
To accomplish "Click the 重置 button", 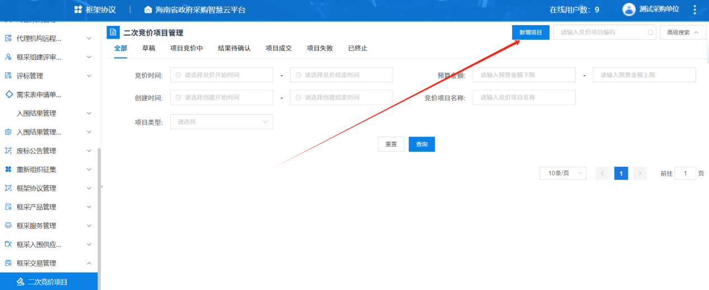I will pos(391,144).
